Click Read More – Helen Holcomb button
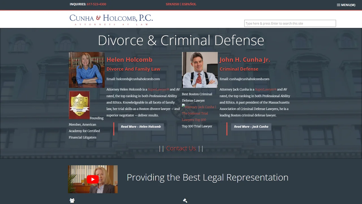 coord(141,127)
